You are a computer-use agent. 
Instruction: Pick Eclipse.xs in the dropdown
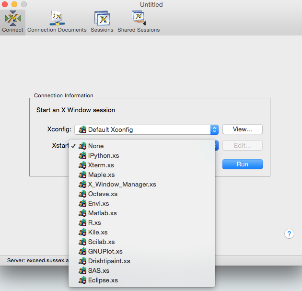(142, 280)
